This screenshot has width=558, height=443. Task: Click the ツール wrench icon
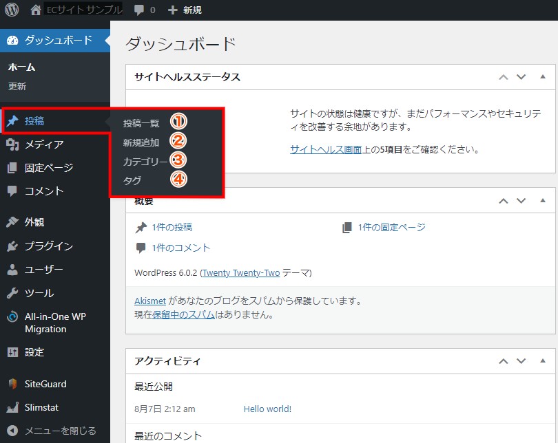[x=12, y=293]
